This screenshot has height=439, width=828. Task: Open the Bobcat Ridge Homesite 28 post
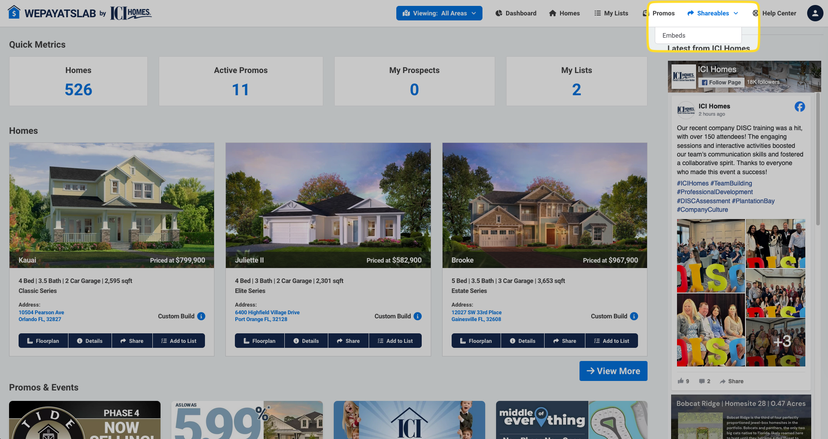(741, 417)
